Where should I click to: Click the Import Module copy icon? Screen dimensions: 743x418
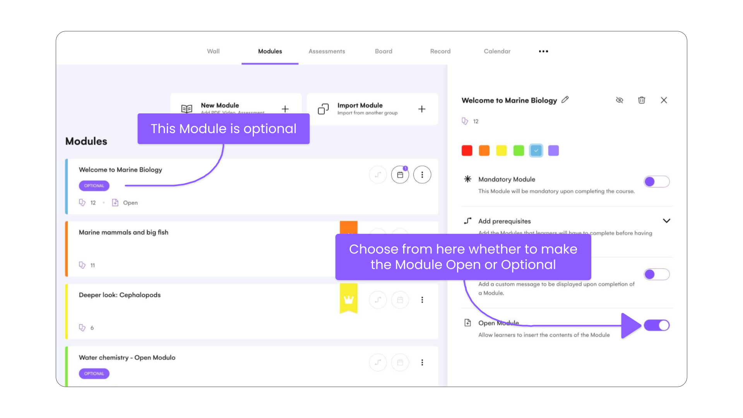[323, 109]
